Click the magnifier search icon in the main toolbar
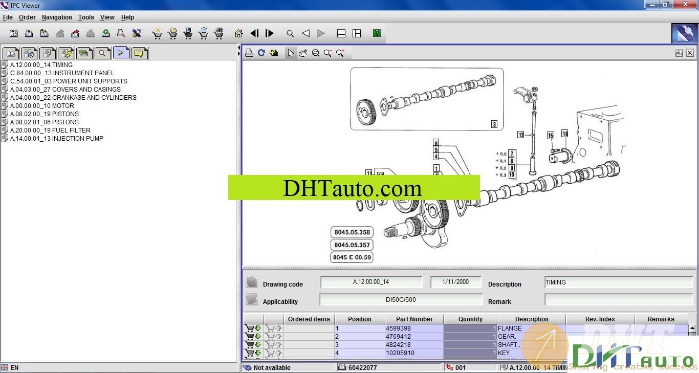The width and height of the screenshot is (699, 373). [290, 33]
